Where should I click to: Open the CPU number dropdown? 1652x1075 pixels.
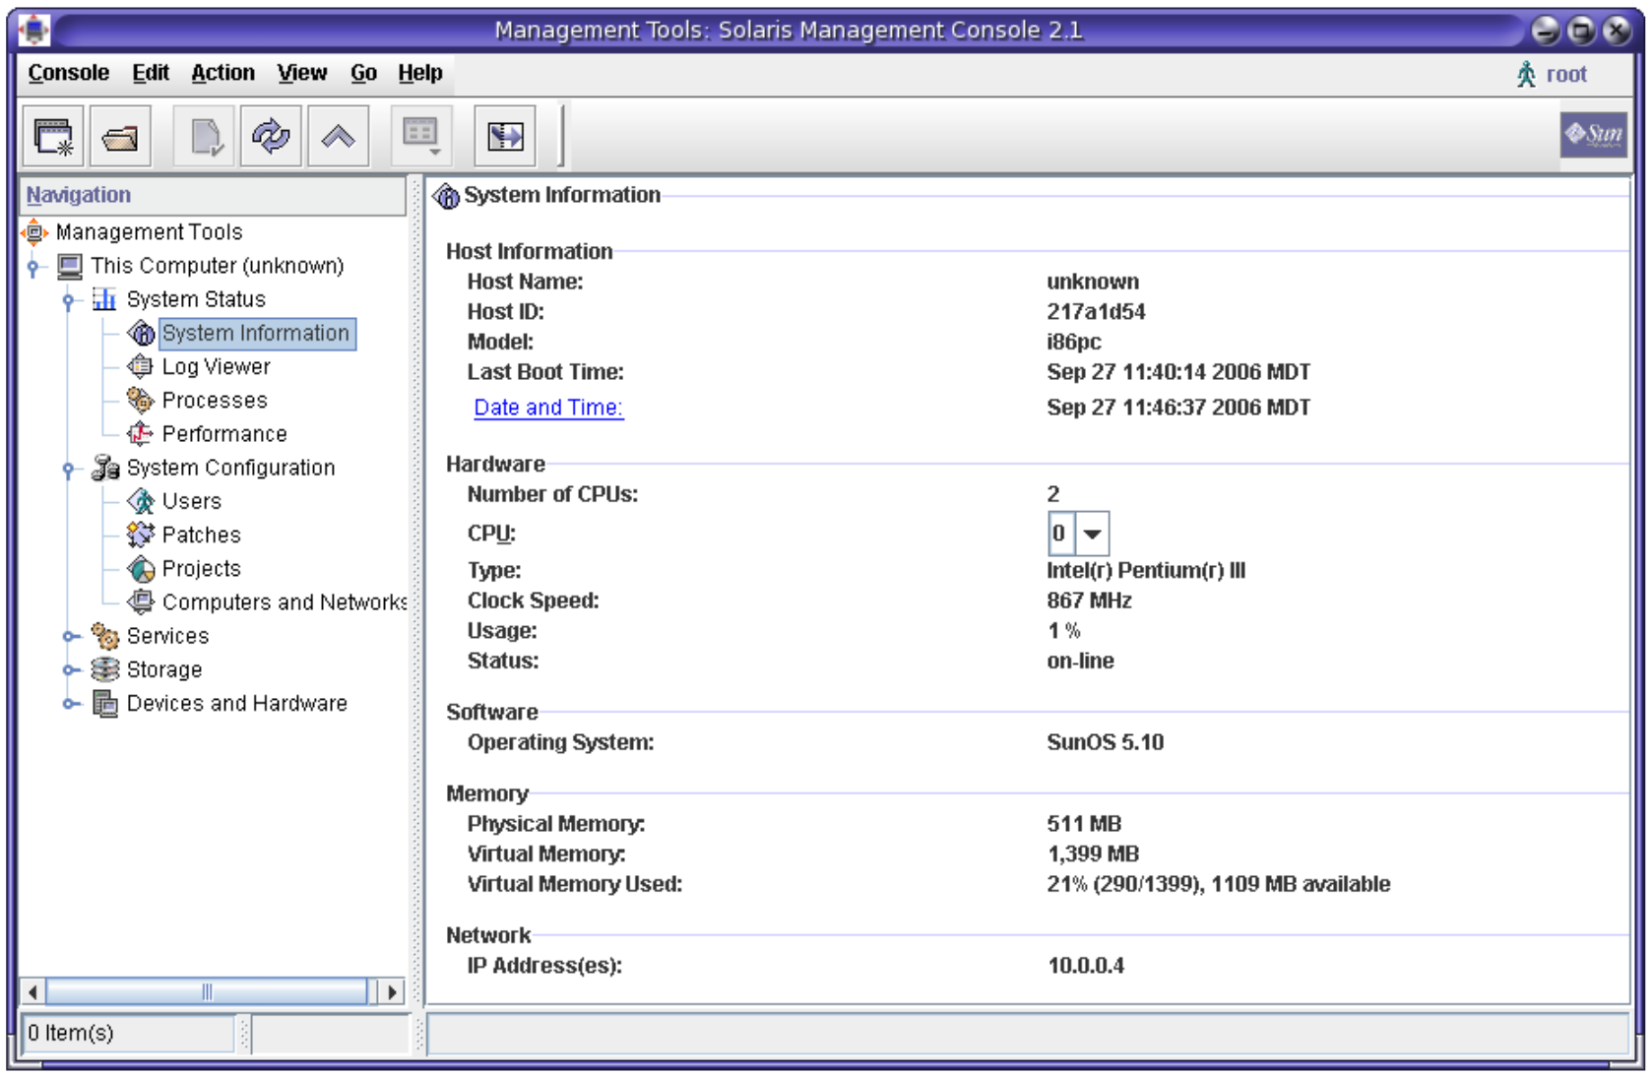[1092, 534]
